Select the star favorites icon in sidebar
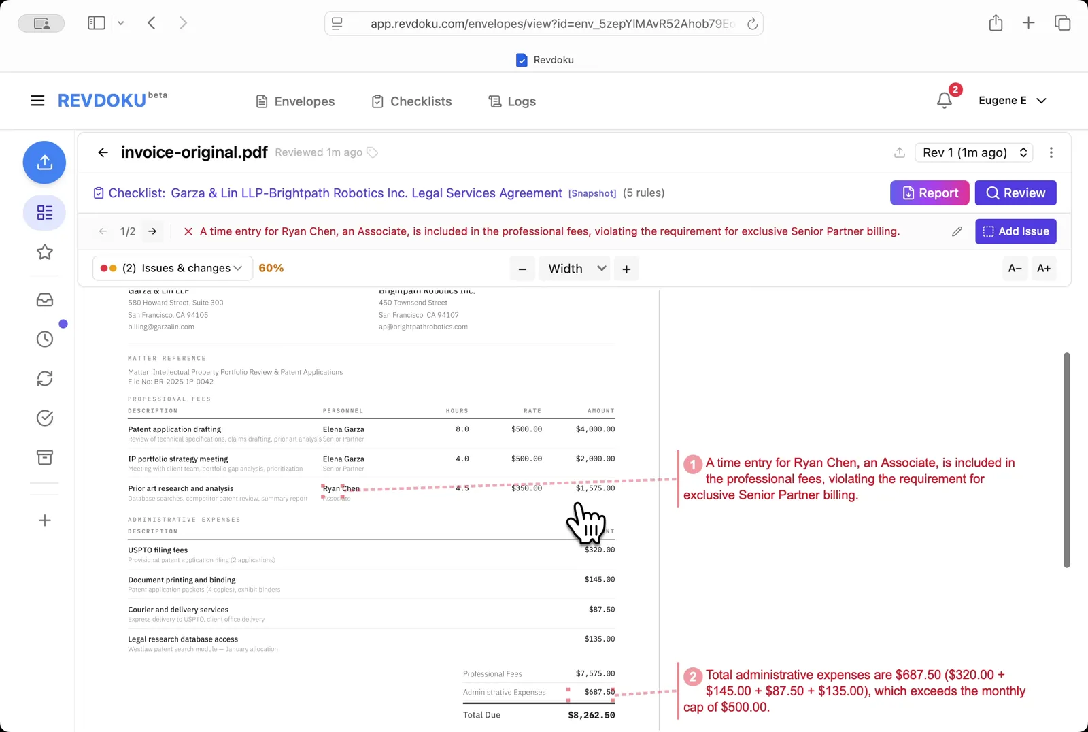Screen dimensions: 1088x732 tap(44, 252)
